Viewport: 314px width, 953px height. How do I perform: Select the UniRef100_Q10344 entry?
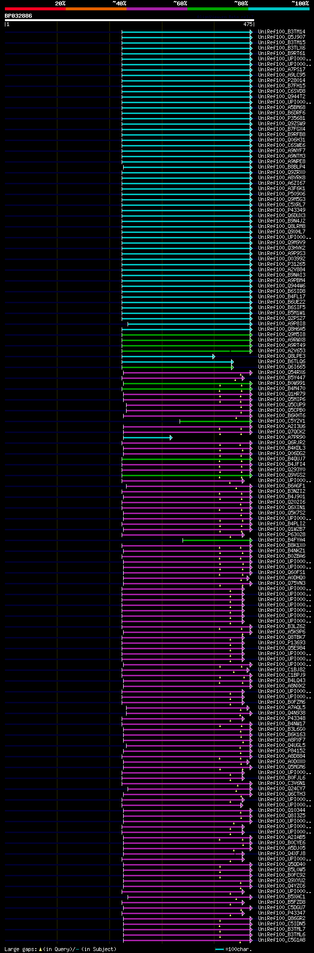282,810
